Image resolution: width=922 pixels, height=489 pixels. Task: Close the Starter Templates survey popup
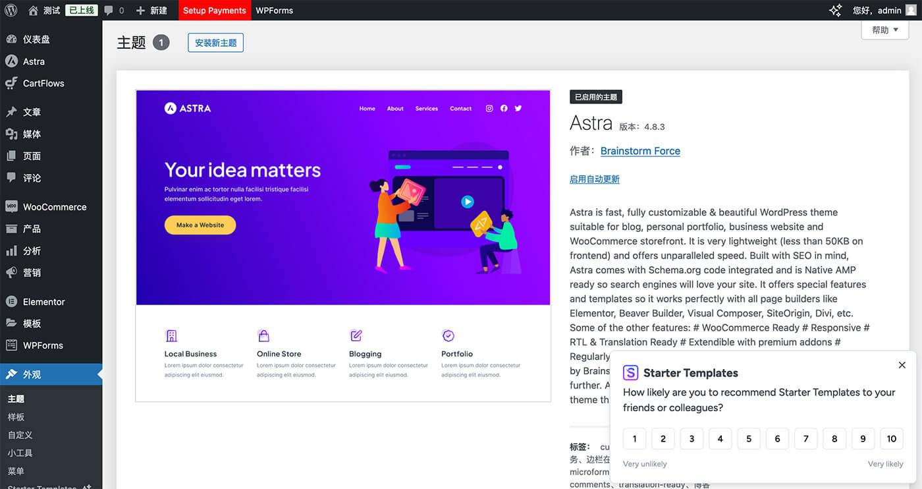click(x=902, y=364)
